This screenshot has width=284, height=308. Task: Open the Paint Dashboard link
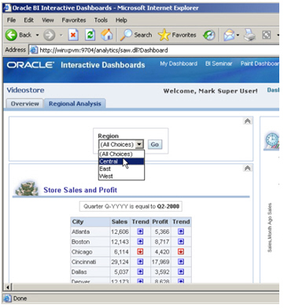[260, 64]
